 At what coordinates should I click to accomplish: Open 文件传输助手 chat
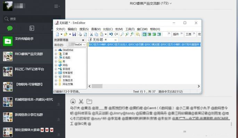click(26, 41)
